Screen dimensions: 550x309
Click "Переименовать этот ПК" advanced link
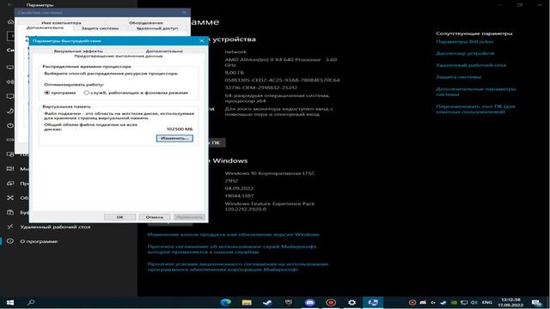[x=475, y=109]
